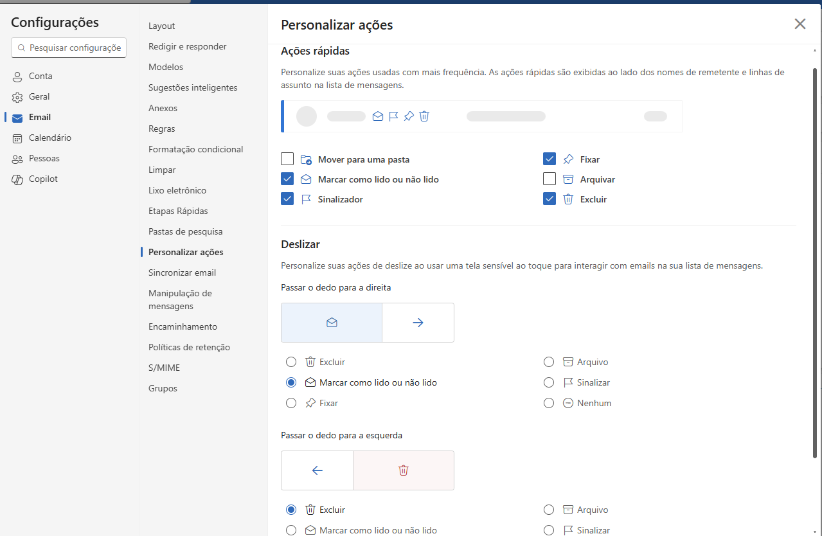Uncheck Marcar como lido ou não lido quick action
Viewport: 822px width, 536px height.
[287, 179]
